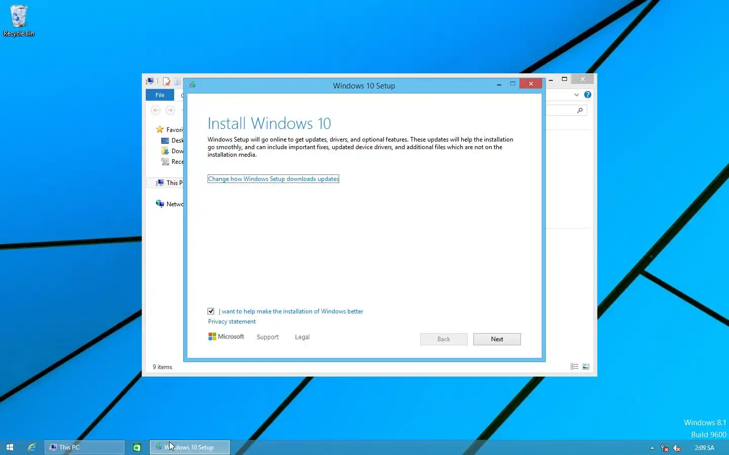
Task: Click the search magnifier in Explorer
Action: pos(580,110)
